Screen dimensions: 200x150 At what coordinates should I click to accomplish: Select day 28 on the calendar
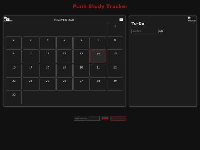(x=98, y=84)
